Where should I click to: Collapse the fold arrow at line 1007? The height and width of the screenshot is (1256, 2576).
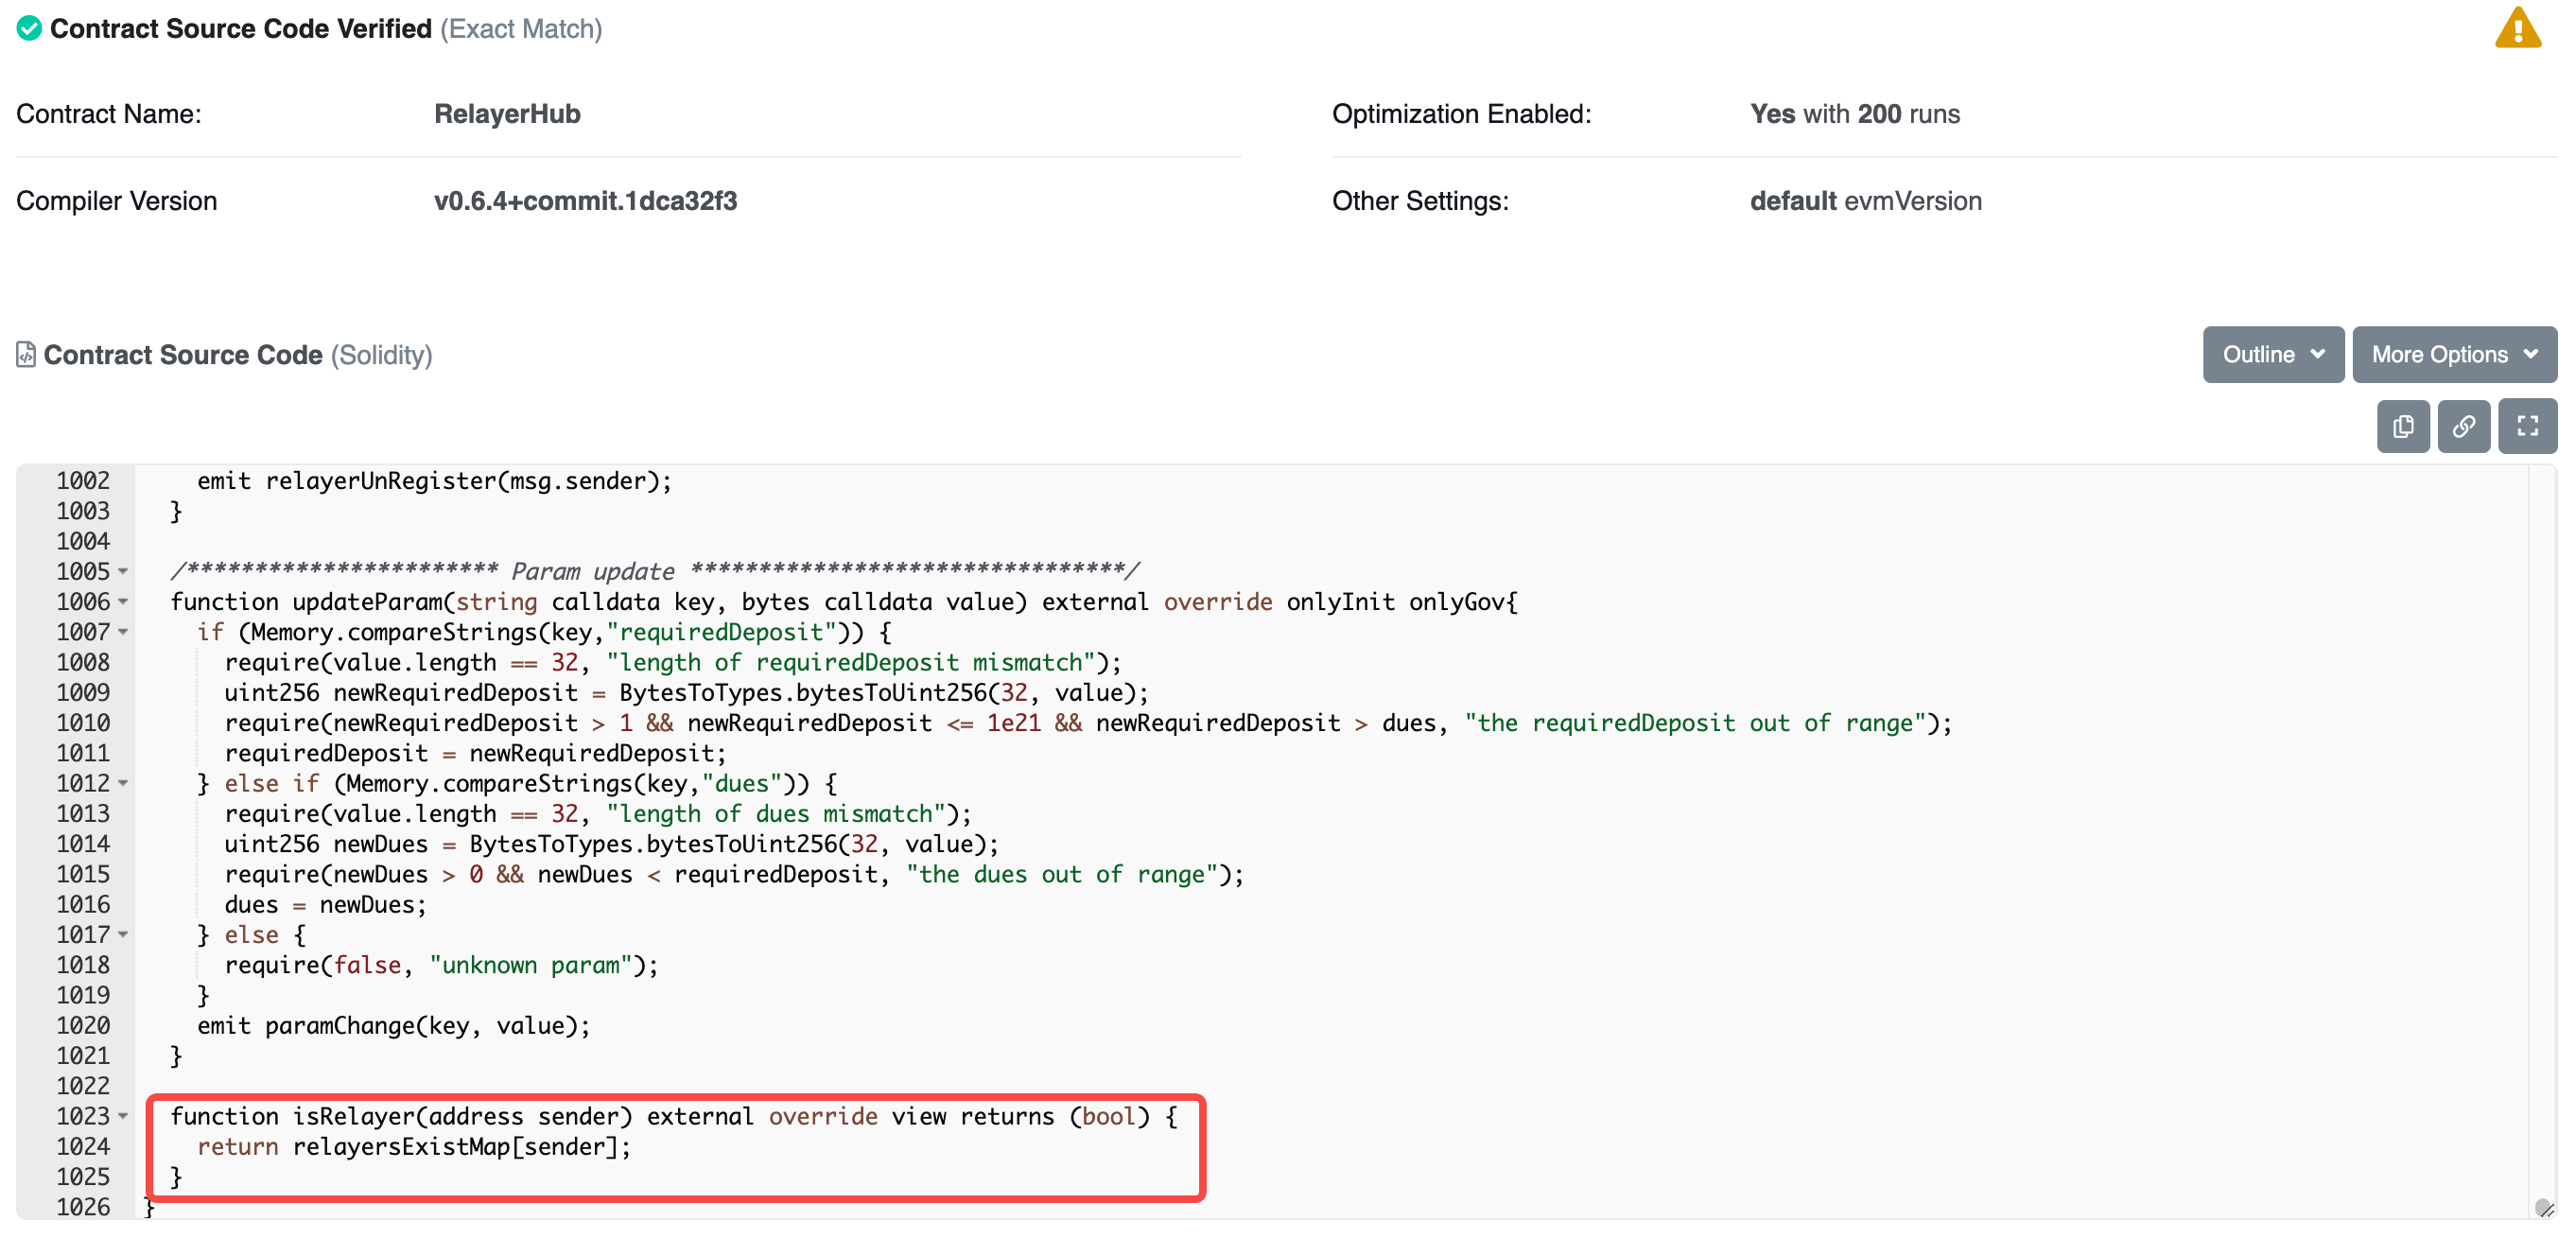click(123, 632)
